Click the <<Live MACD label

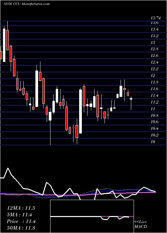[x=141, y=224]
